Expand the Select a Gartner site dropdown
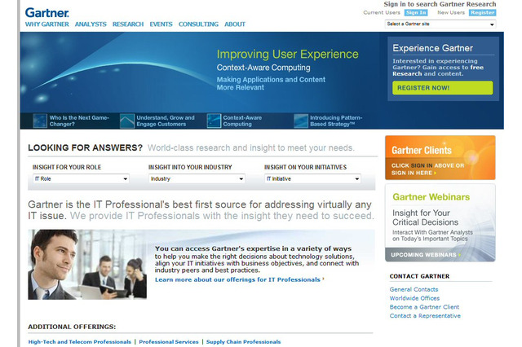The height and width of the screenshot is (347, 522). [x=440, y=24]
